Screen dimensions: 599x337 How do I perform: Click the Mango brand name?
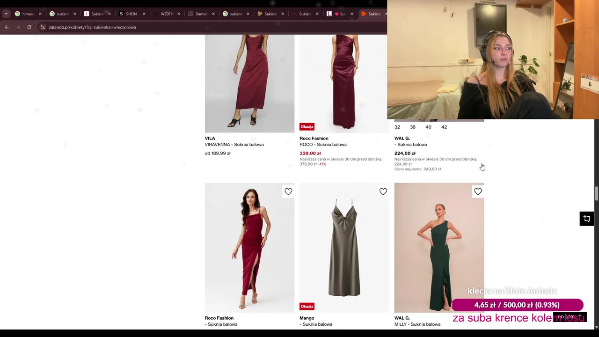point(307,318)
